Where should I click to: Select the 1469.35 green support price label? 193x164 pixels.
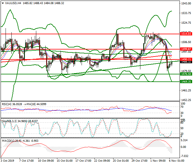coord(186,81)
